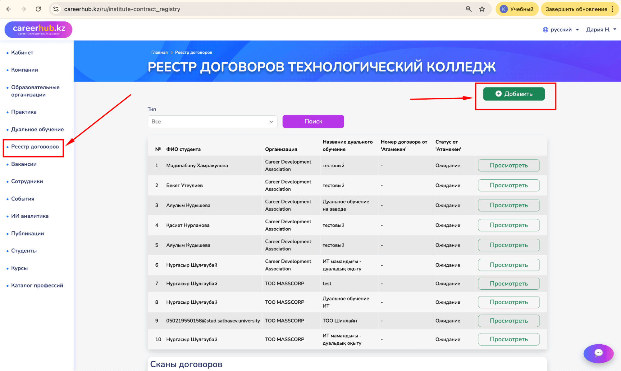This screenshot has width=621, height=371.
Task: Click the Главная breadcrumb link
Action: click(159, 52)
